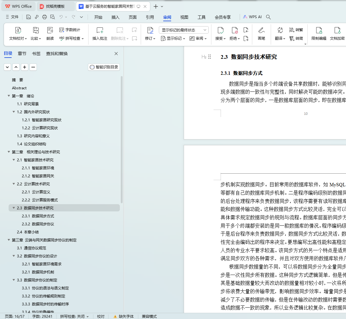The image size is (346, 319).
Task: Click the search magnifier beside WPS AI
Action: pos(268,17)
